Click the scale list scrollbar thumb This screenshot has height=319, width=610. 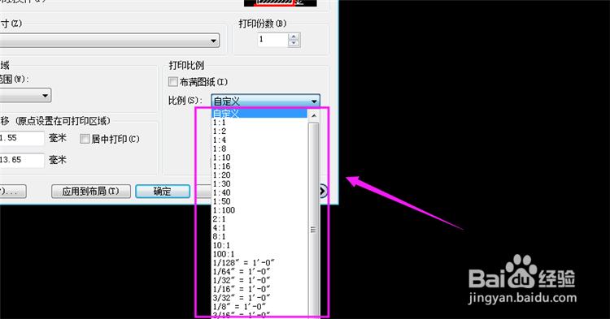pyautogui.click(x=314, y=220)
